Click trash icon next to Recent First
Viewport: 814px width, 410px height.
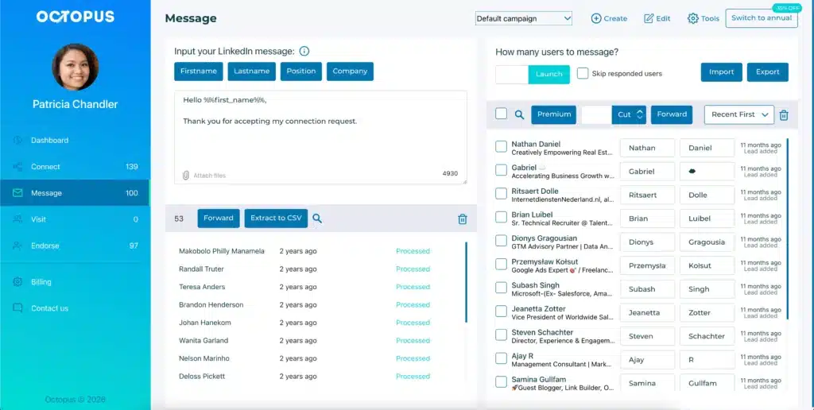point(784,114)
